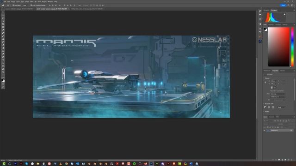Open the status bar info arrow menu

(26, 160)
